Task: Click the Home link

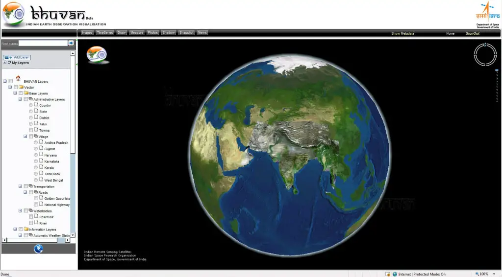Action: tap(450, 34)
